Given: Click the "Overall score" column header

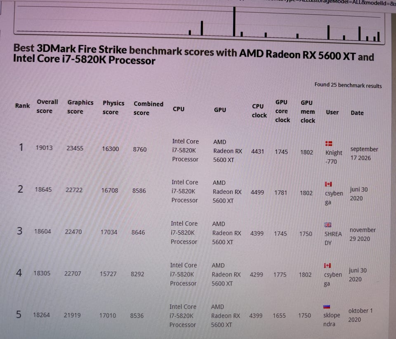Looking at the screenshot, I should [x=47, y=106].
